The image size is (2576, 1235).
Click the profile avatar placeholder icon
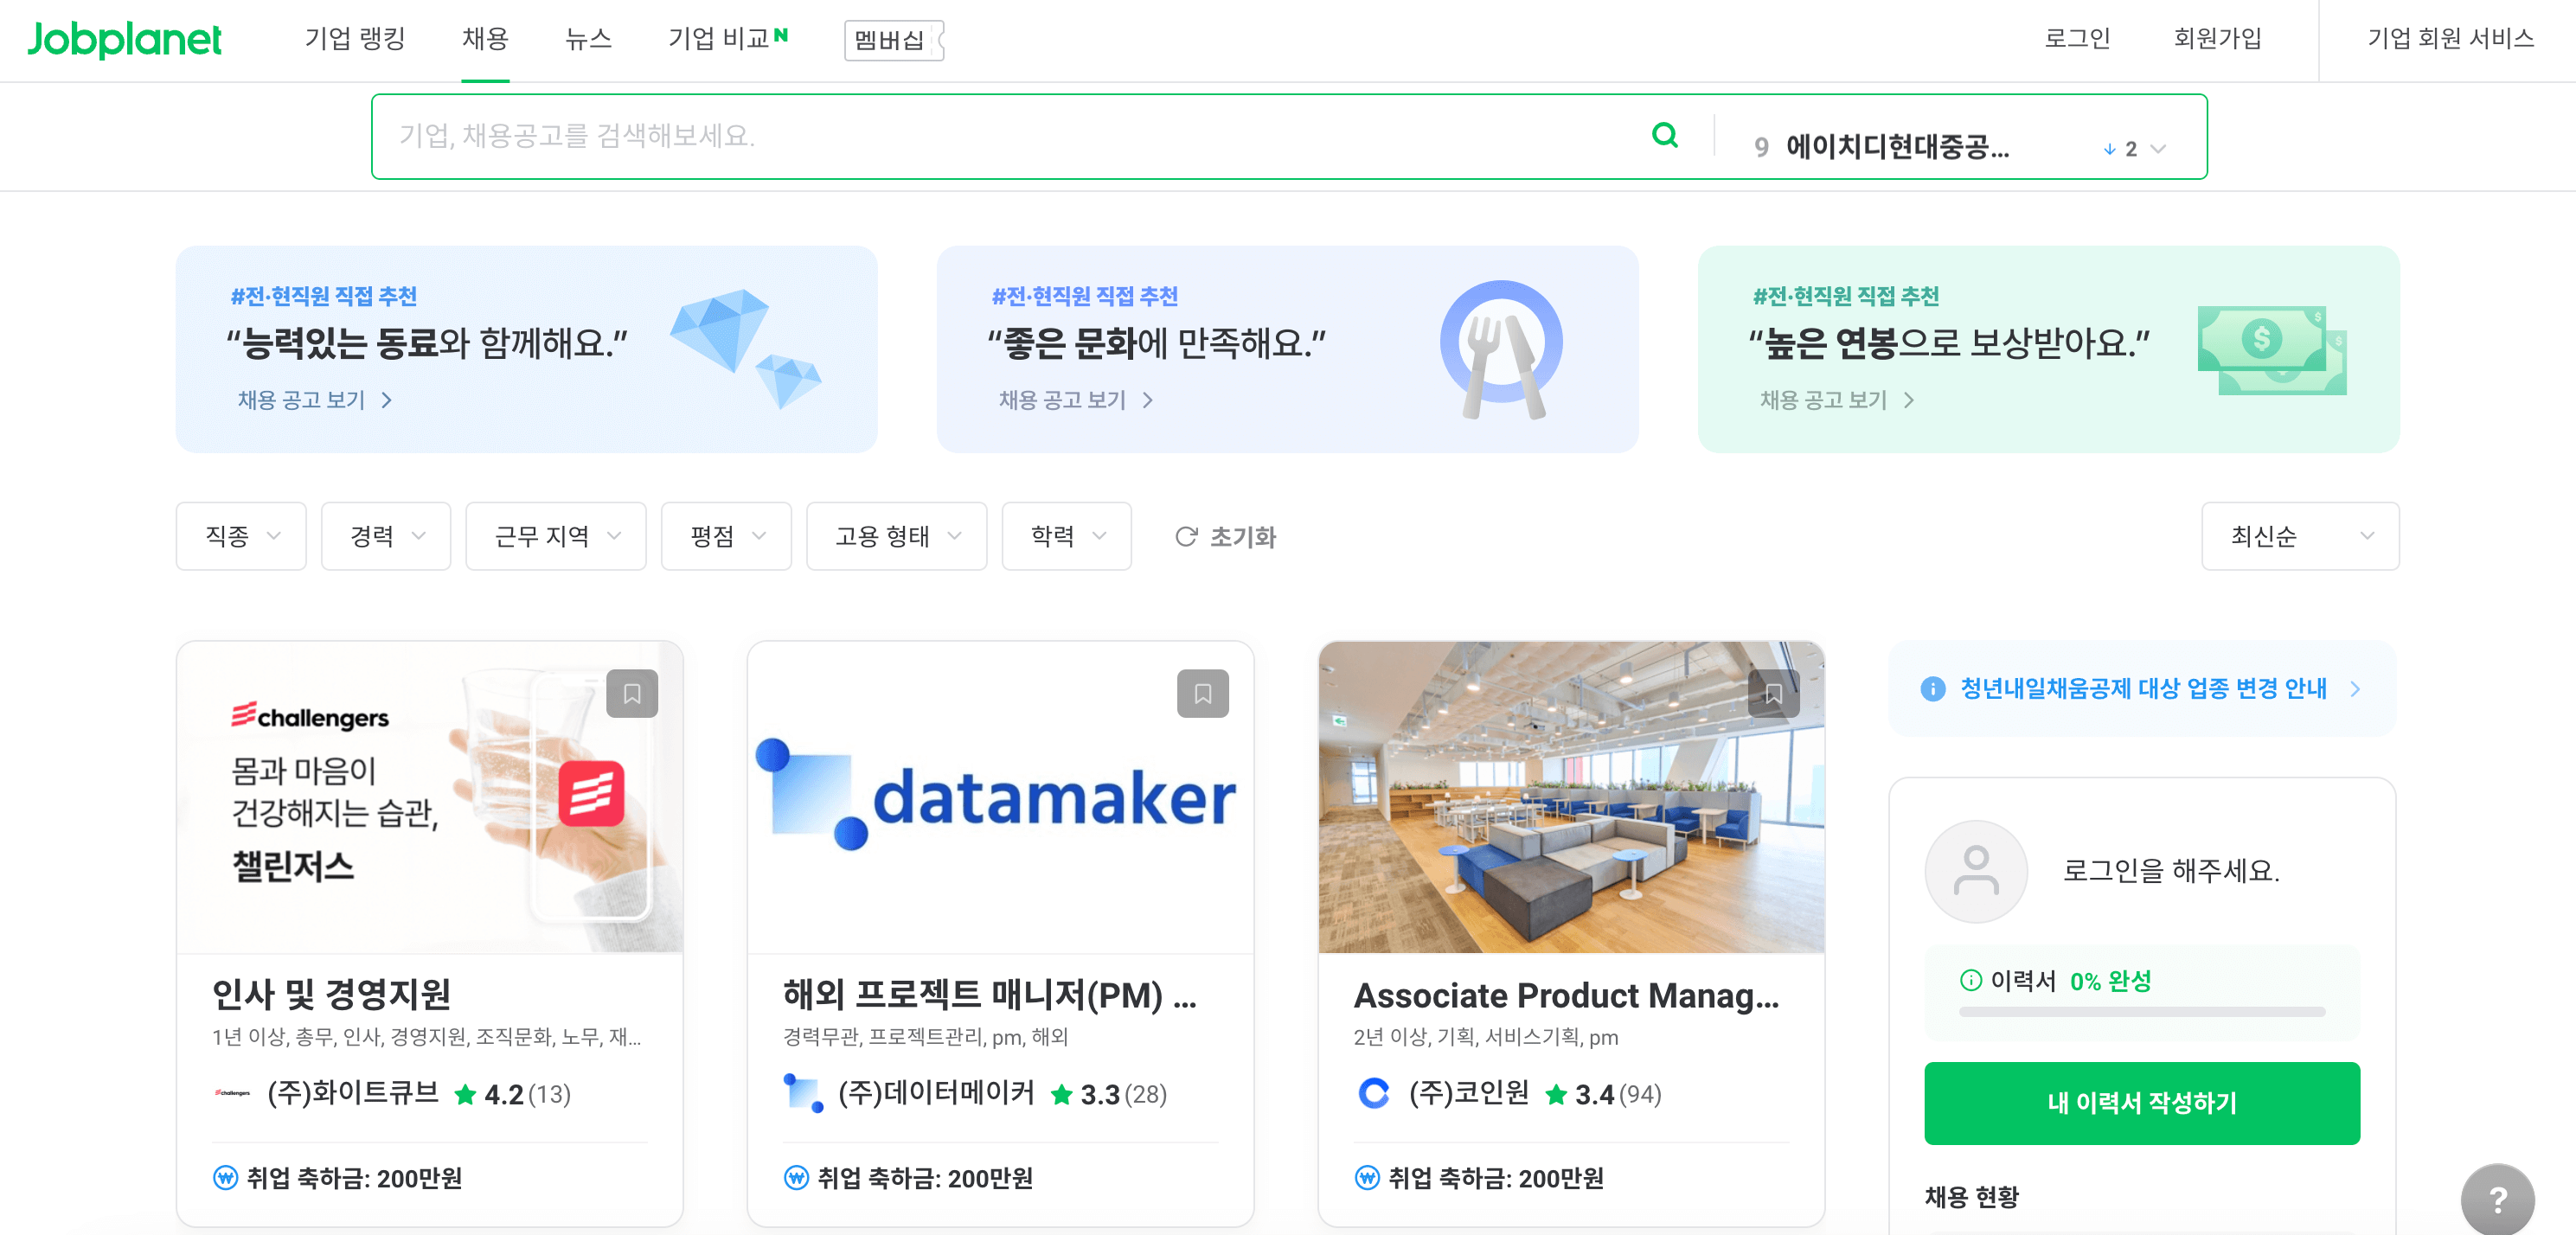pos(1976,871)
